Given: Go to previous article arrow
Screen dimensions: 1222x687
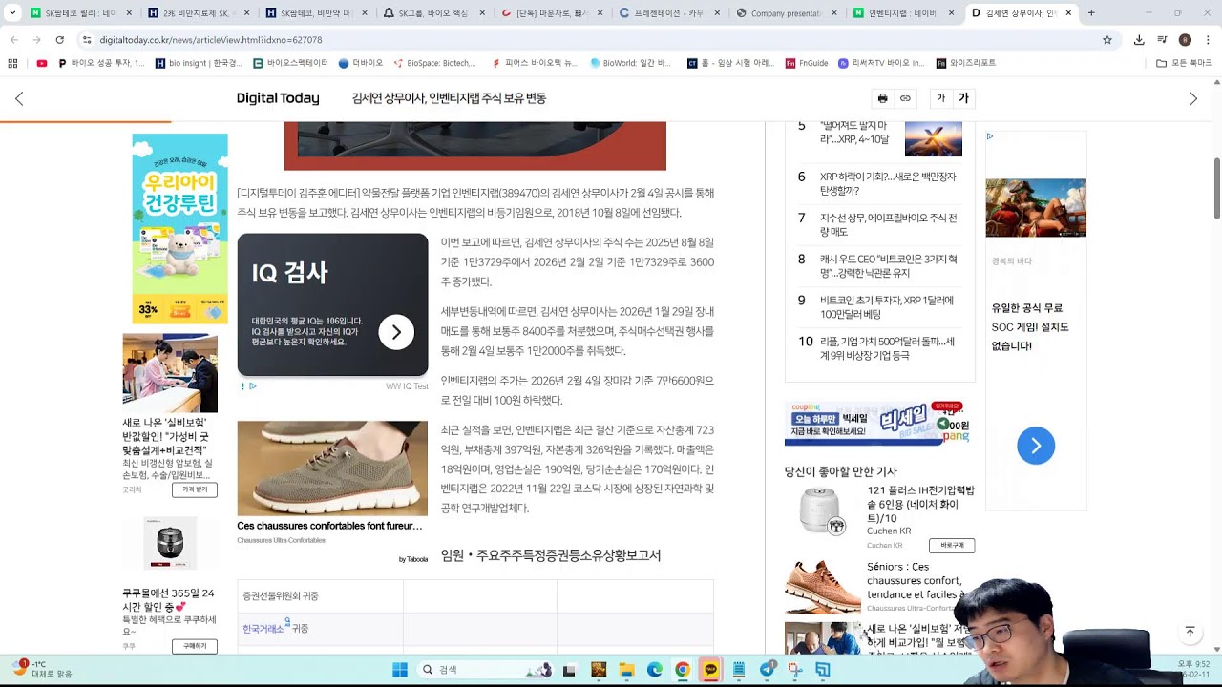Looking at the screenshot, I should coord(19,98).
